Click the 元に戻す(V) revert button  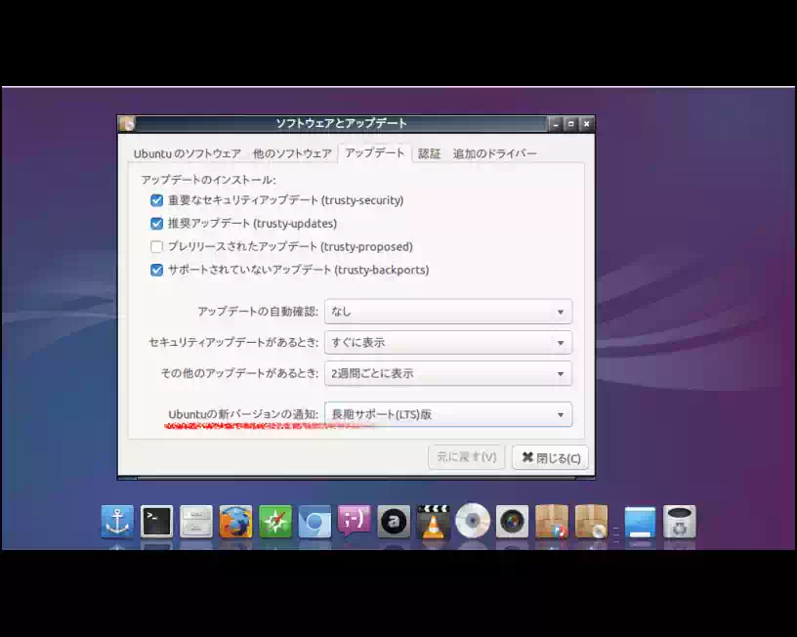(467, 457)
